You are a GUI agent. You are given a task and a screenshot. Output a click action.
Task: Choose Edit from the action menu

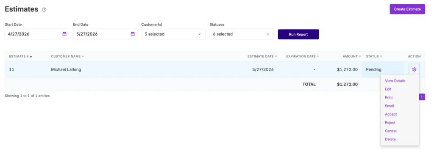click(388, 89)
